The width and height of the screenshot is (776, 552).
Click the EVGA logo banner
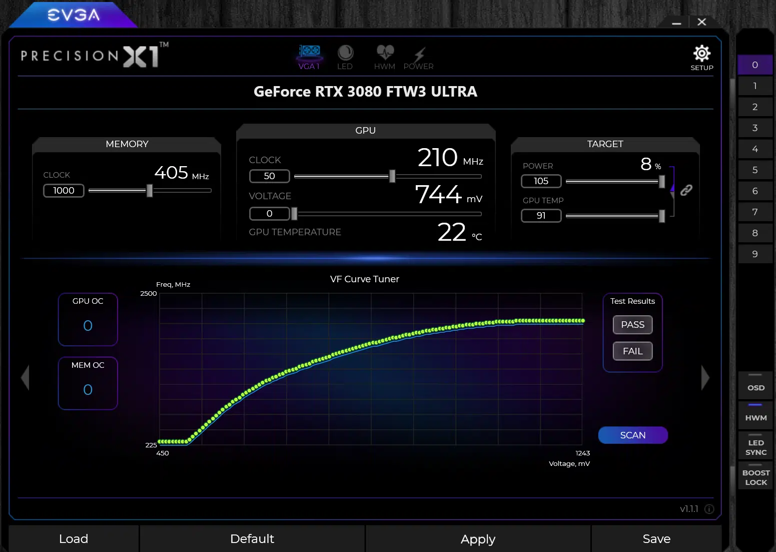point(74,15)
